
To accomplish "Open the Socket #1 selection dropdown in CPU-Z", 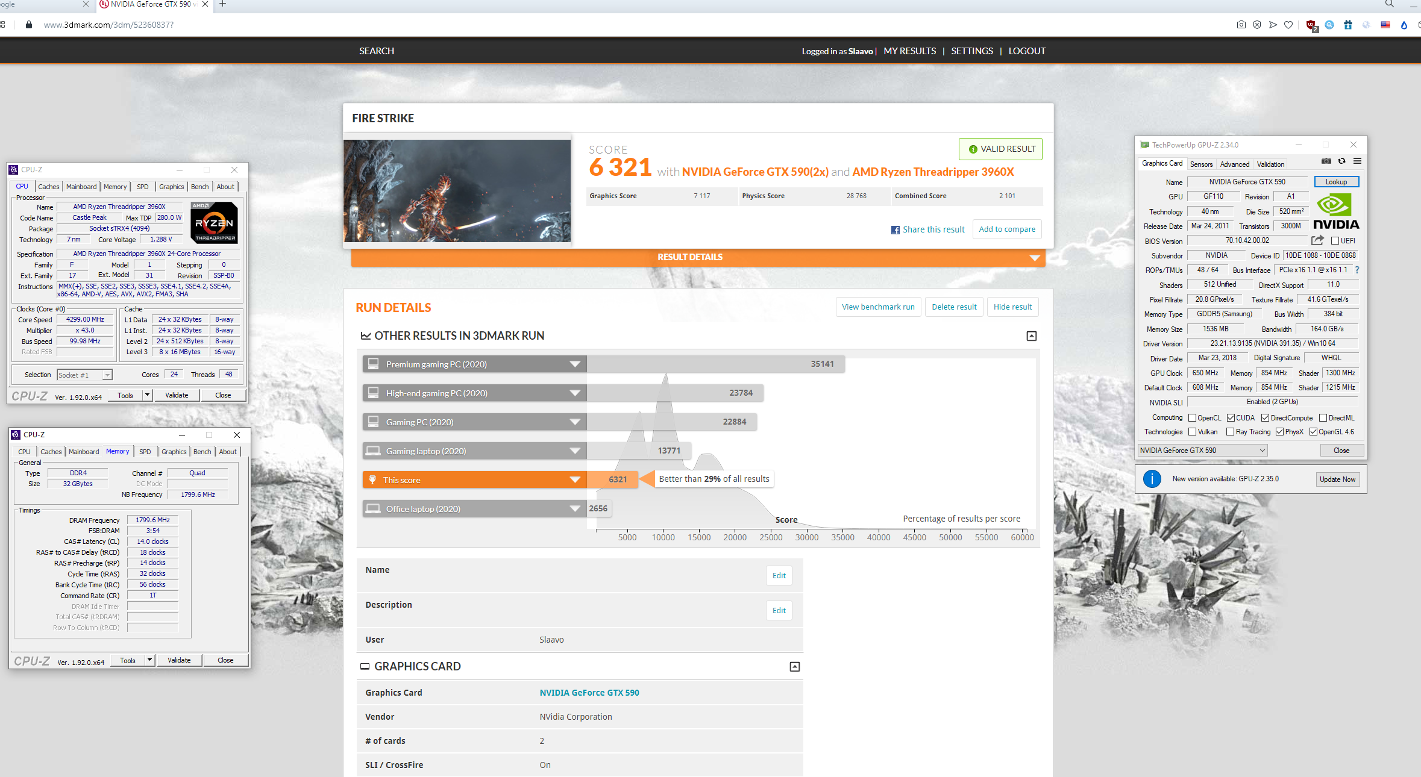I will pyautogui.click(x=84, y=375).
